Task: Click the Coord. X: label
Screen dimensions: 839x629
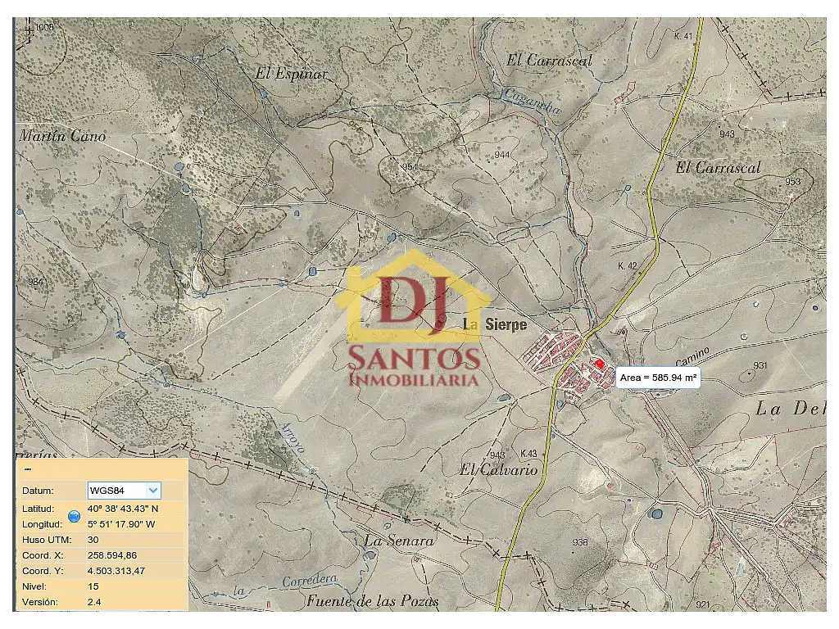Action: (43, 555)
